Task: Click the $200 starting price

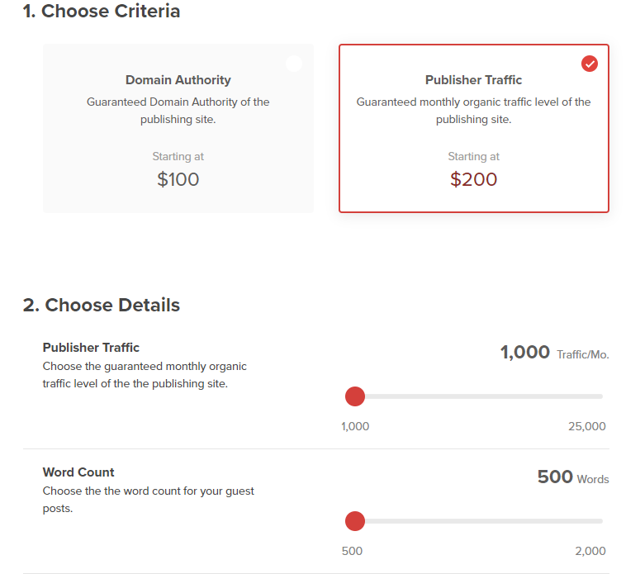Action: coord(473,179)
